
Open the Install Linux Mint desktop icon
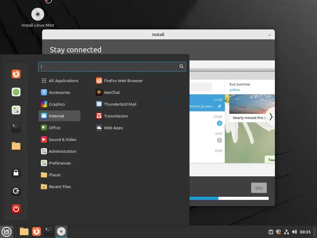(x=38, y=18)
